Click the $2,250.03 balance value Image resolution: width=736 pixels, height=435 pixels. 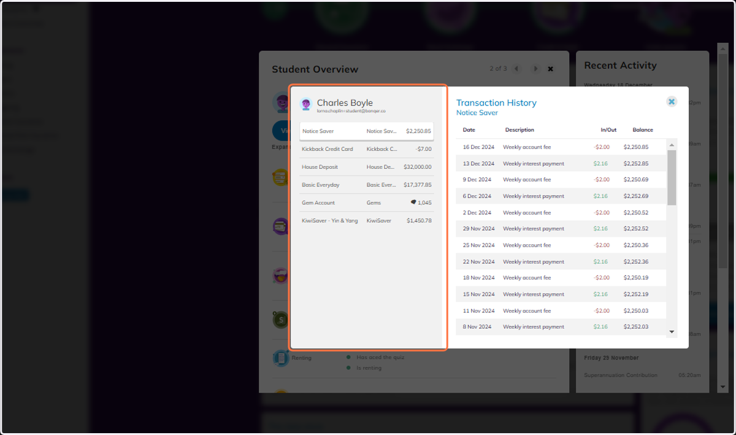(636, 311)
